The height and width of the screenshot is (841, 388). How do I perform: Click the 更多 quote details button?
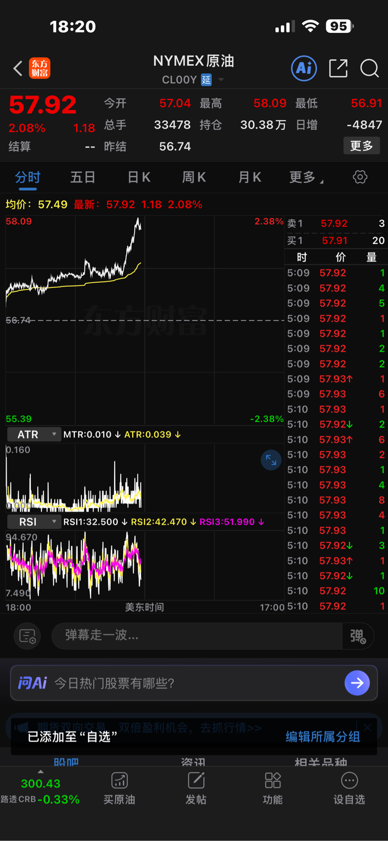[362, 146]
